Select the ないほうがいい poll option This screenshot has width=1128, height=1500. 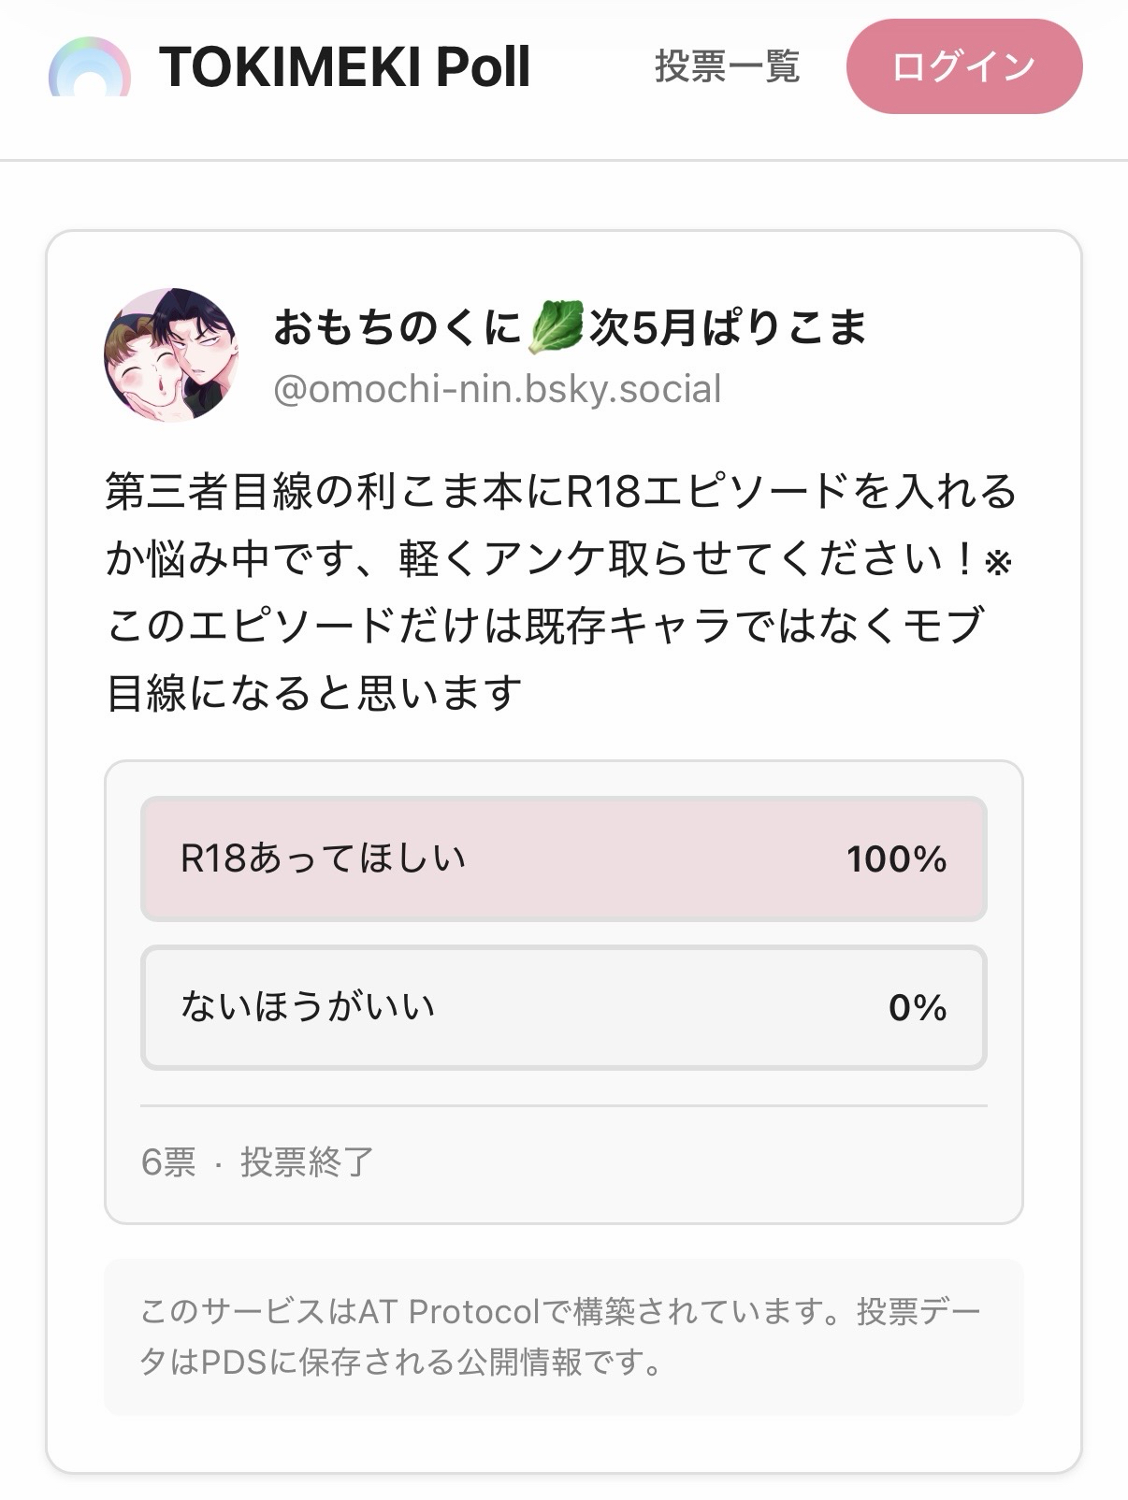point(309,1007)
